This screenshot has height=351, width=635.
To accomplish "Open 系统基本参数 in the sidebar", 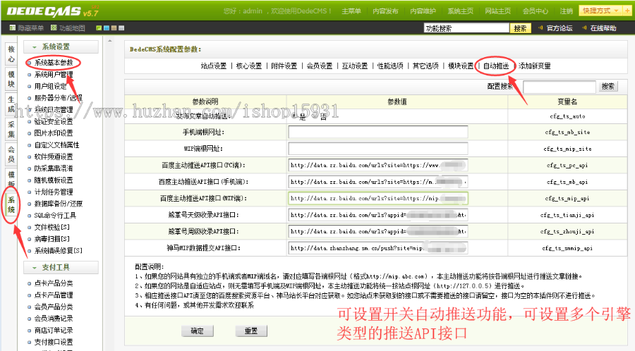I will pos(54,63).
